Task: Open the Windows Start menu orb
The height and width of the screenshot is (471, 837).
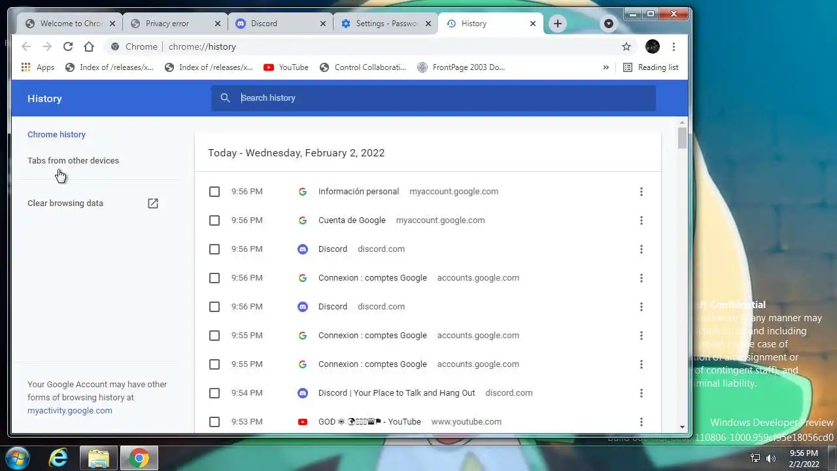Action: [18, 457]
